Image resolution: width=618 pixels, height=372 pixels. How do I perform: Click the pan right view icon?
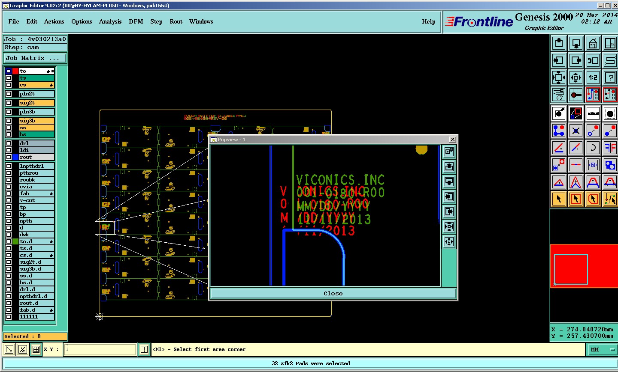click(x=576, y=60)
